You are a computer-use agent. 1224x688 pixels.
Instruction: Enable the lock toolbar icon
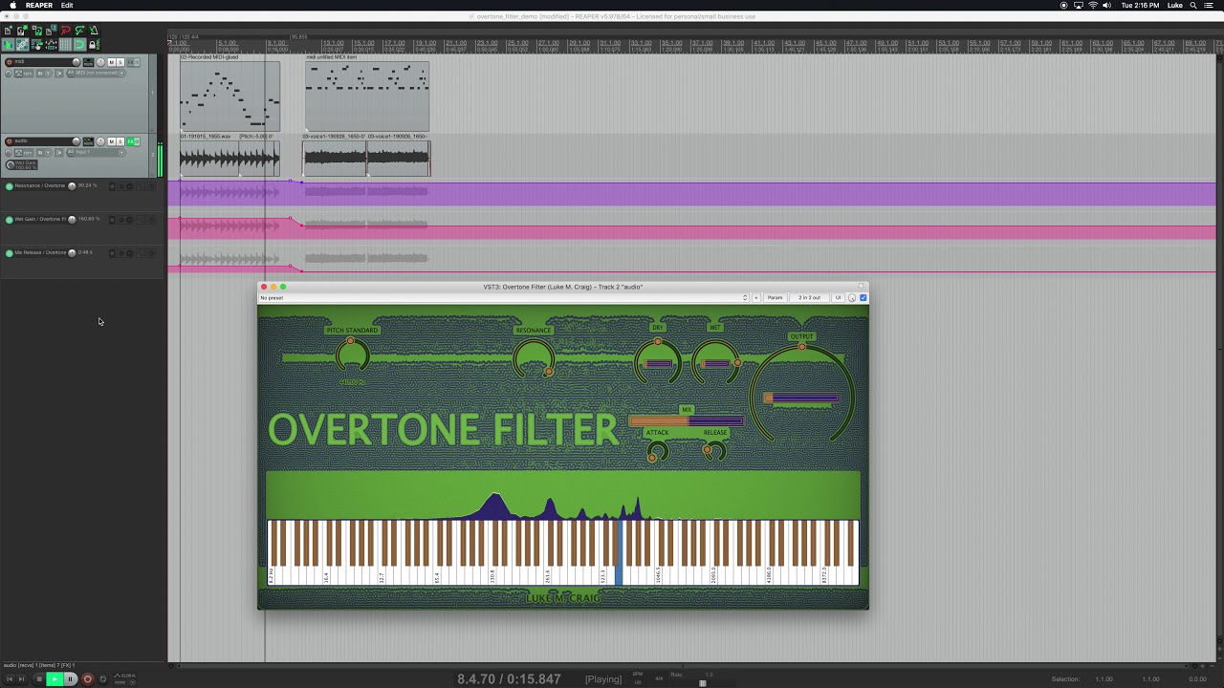94,44
